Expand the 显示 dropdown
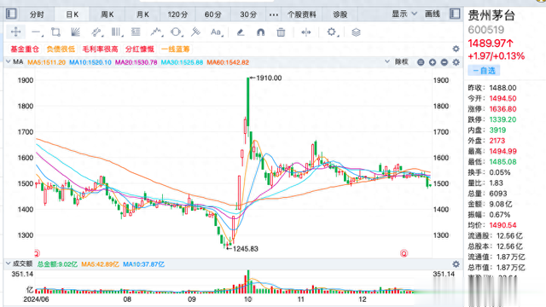 click(404, 14)
